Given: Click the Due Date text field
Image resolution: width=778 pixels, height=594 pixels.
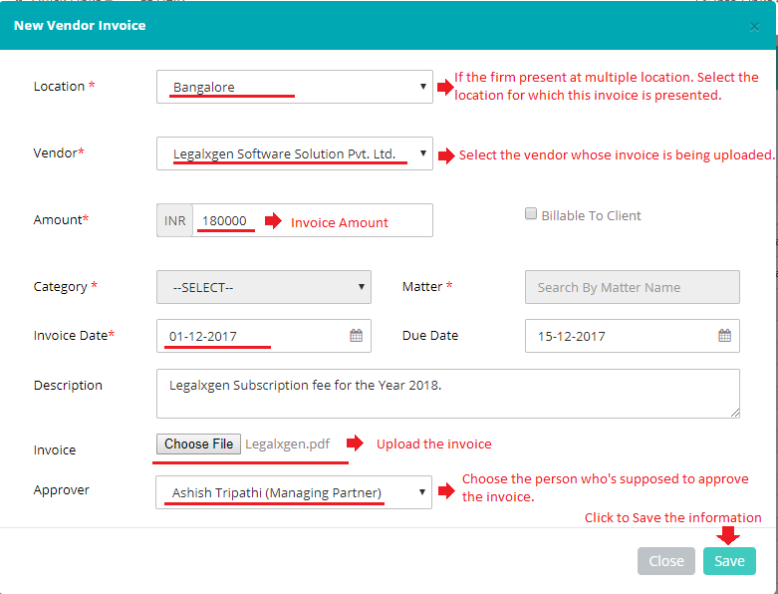Looking at the screenshot, I should tap(618, 336).
